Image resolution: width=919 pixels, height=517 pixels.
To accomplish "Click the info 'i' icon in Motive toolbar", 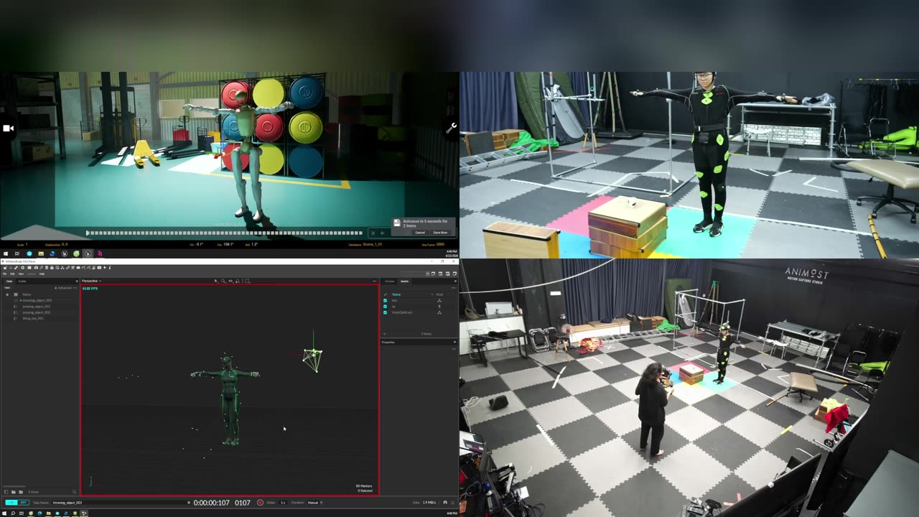I will (110, 267).
